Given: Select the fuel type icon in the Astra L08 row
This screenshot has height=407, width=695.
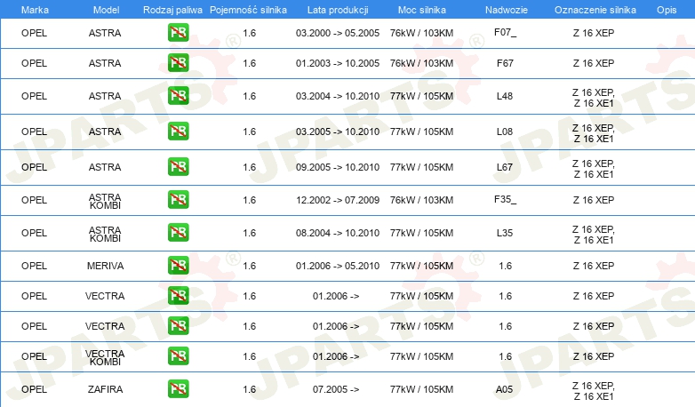Looking at the screenshot, I should coord(178,132).
